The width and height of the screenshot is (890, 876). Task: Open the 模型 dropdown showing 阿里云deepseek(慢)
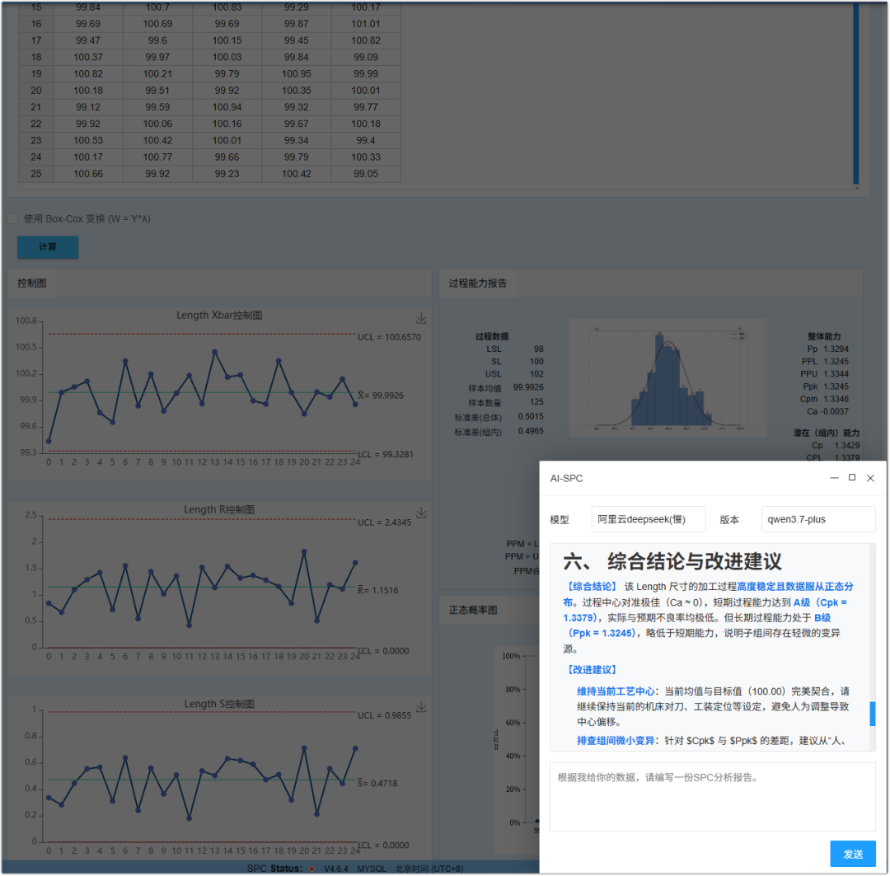(x=649, y=519)
